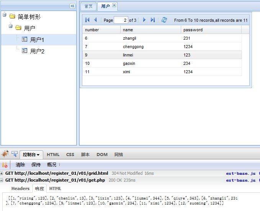This screenshot has width=260, height=211.
Task: Go to next page of grid
Action: point(144,20)
